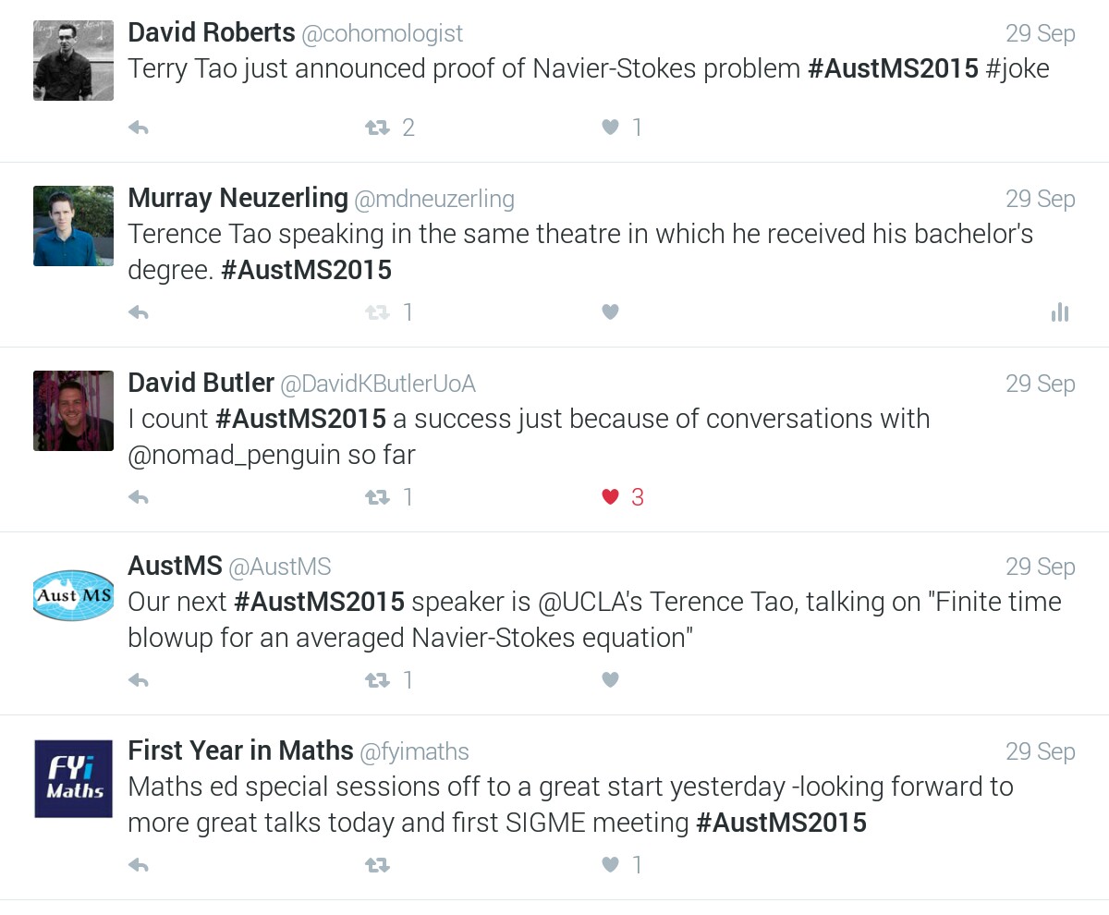This screenshot has height=915, width=1109.
Task: Reply to David Roberts' Navier-Stokes joke tweet
Action: tap(139, 128)
